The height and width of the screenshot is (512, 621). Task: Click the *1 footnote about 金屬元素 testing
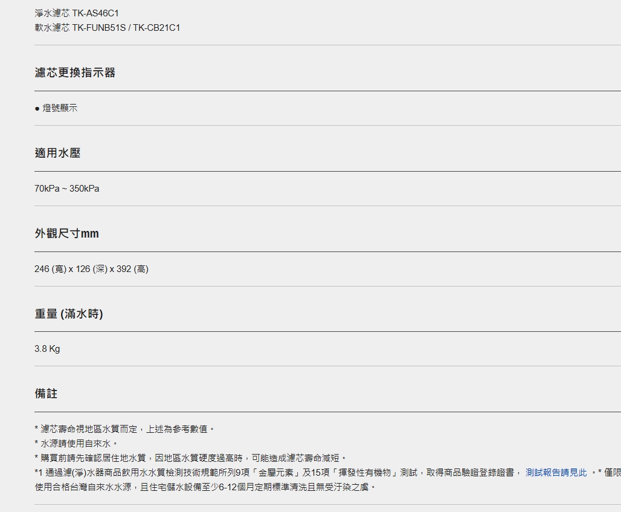tap(272, 473)
